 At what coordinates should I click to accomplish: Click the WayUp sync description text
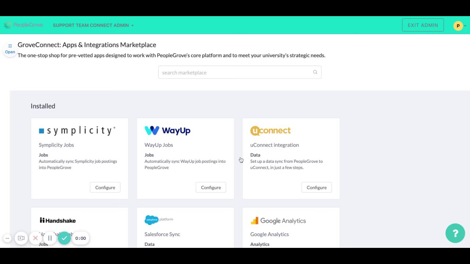point(185,164)
